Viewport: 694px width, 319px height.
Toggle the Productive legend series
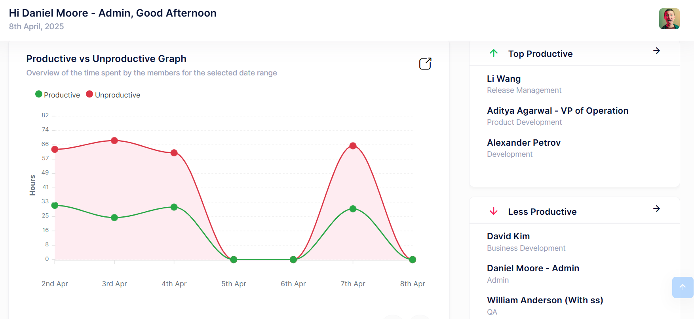point(58,95)
